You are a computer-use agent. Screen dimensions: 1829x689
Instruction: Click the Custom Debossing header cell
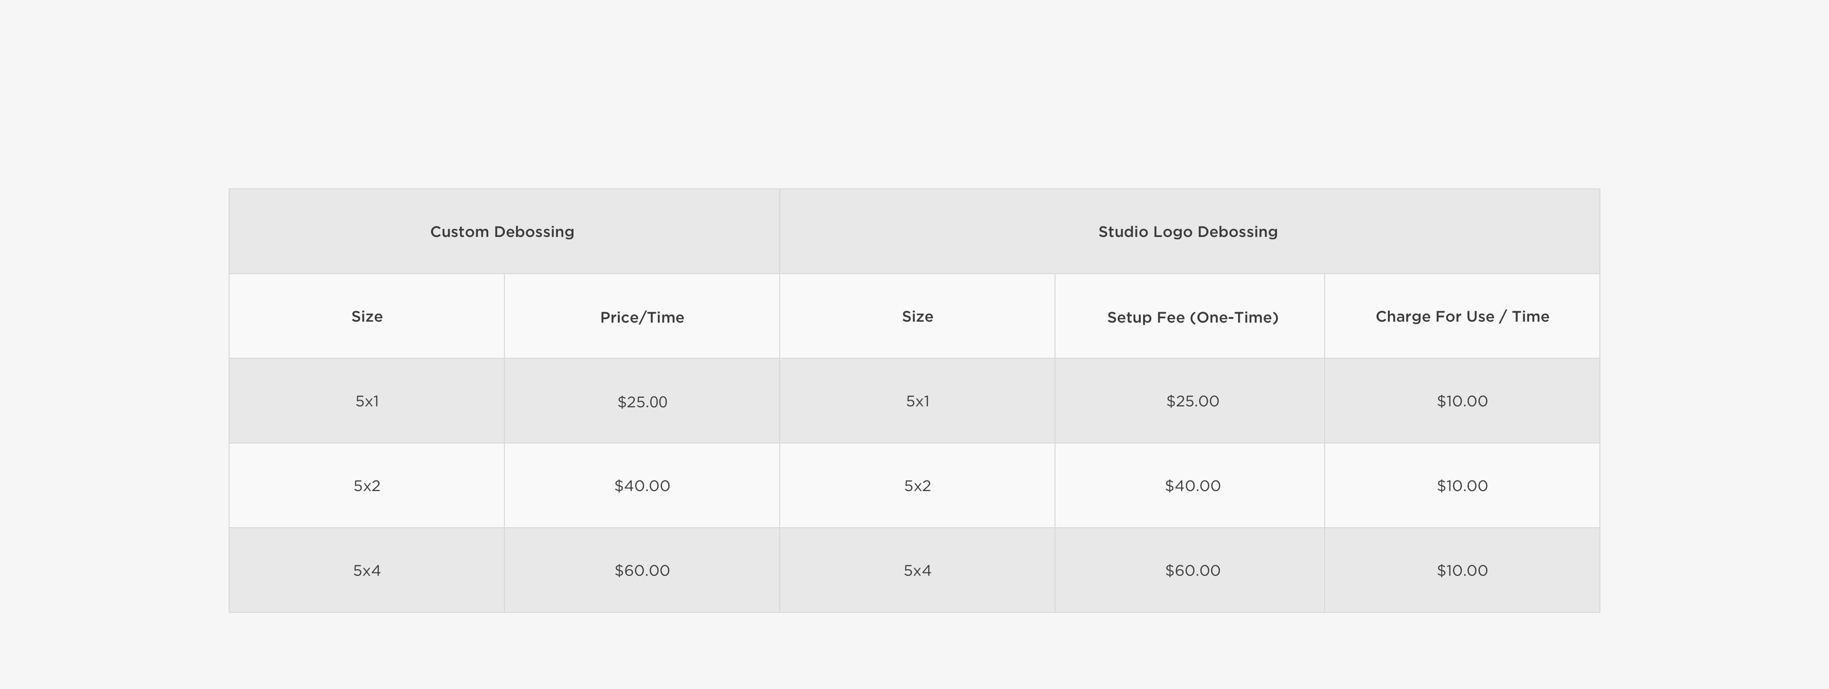pyautogui.click(x=504, y=231)
